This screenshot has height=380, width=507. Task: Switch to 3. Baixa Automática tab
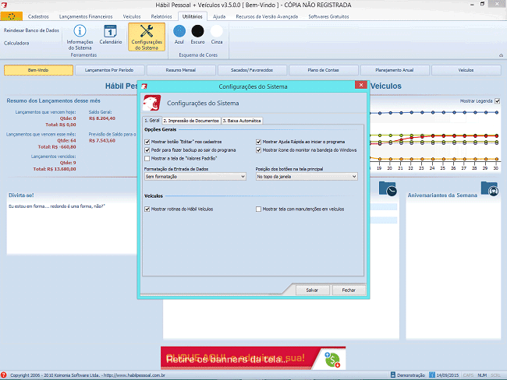(x=242, y=121)
